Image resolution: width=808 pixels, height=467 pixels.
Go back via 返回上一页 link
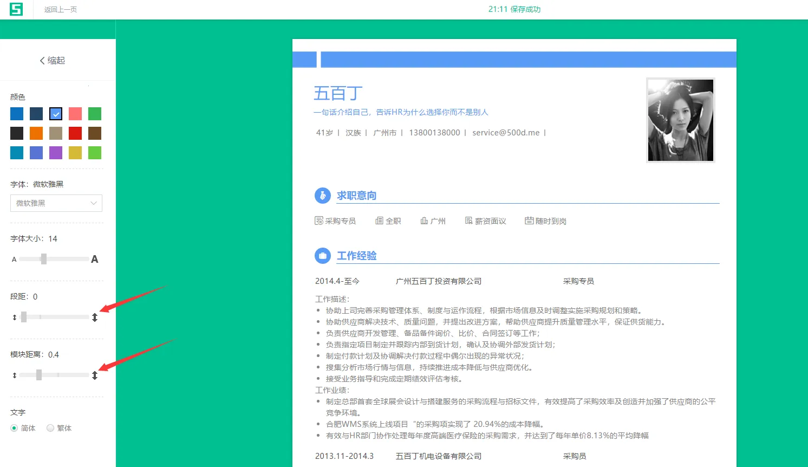click(61, 10)
